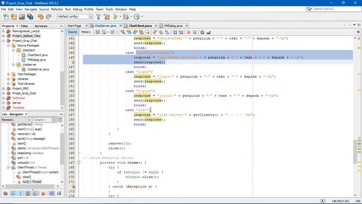Toggle highlight search in the editor toolbar

(x=141, y=32)
